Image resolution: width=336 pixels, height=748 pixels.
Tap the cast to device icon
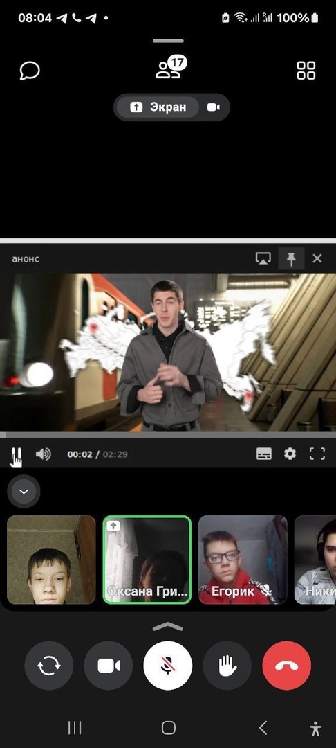point(263,258)
